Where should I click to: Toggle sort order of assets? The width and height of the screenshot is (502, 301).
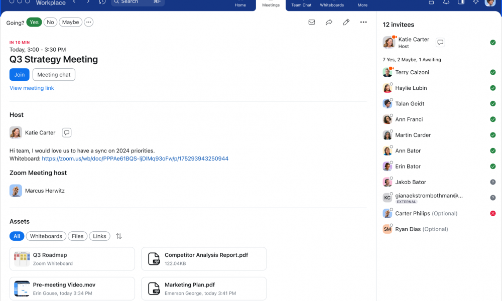pyautogui.click(x=119, y=236)
